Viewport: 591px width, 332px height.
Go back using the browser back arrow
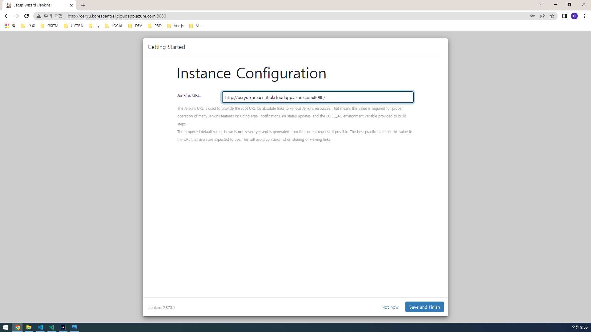click(x=7, y=16)
